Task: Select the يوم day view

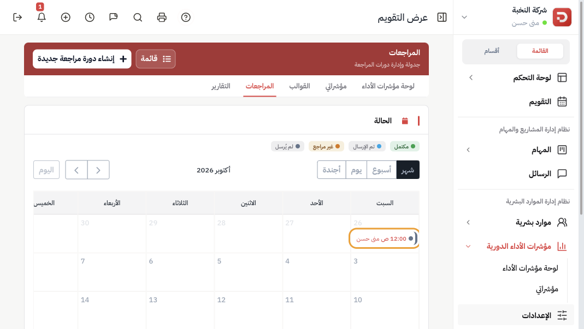Action: pos(356,170)
